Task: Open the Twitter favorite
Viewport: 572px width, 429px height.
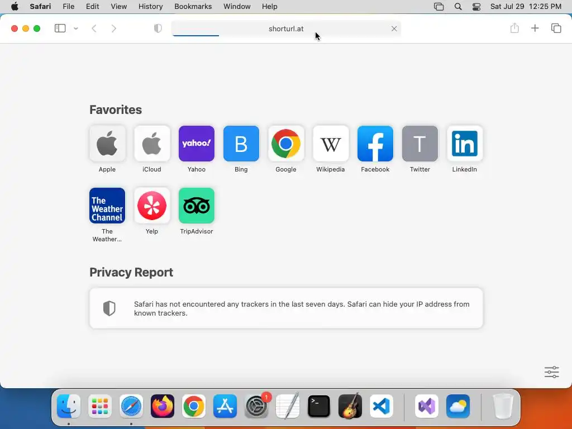Action: [420, 144]
